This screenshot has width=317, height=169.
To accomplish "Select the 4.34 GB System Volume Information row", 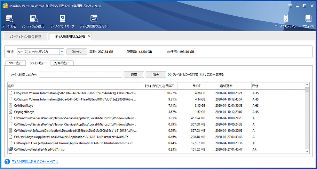I will 156,99.
